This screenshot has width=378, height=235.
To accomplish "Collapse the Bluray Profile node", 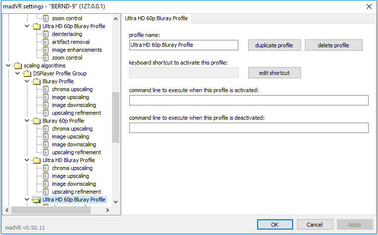I will coord(27,81).
